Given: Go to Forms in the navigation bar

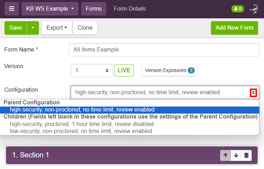Looking at the screenshot, I should point(94,9).
